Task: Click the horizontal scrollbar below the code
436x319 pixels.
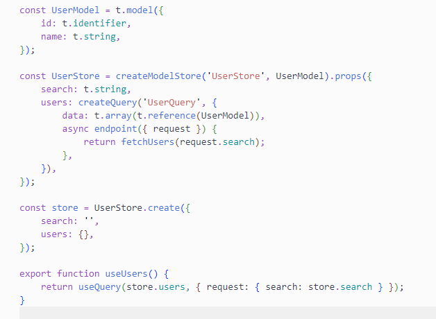Action: coord(228,313)
